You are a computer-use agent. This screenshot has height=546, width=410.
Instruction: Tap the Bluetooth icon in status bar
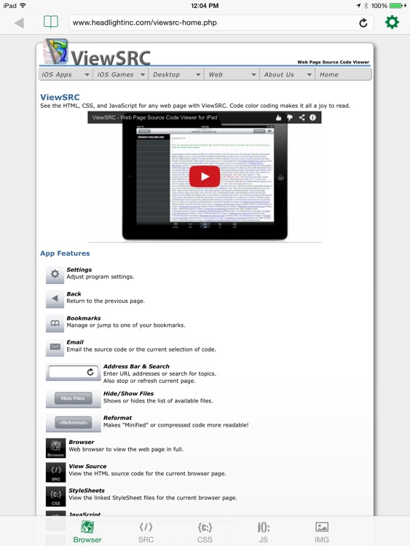[x=366, y=6]
